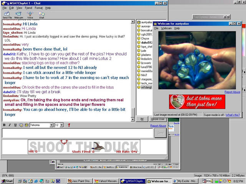Image resolution: width=246 pixels, height=184 pixels.
Task: Click Report Abuse link under webcam image
Action: [x=232, y=92]
